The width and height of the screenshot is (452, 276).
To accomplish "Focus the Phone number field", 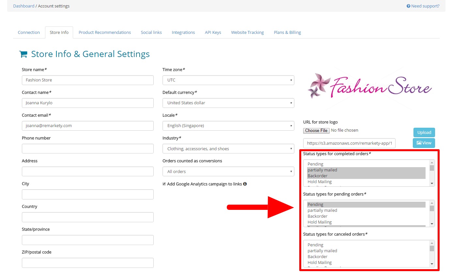I will click(88, 149).
